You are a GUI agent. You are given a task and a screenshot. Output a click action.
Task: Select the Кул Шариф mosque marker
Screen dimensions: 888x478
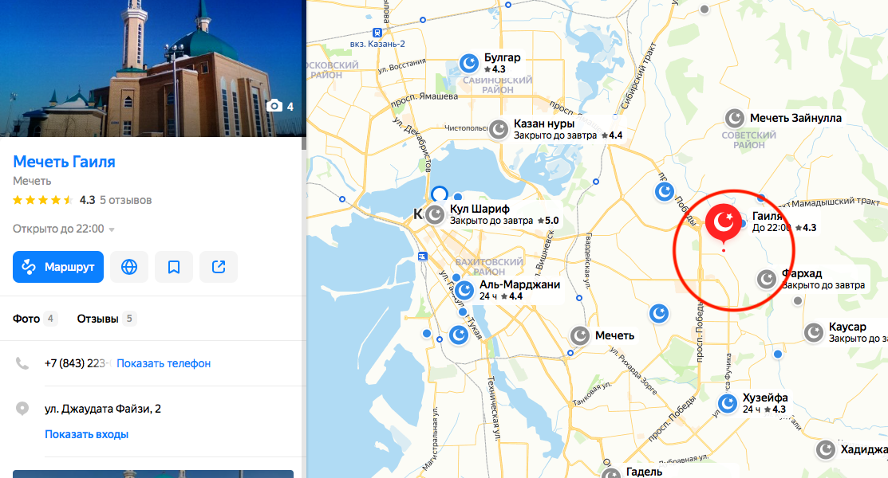point(435,215)
